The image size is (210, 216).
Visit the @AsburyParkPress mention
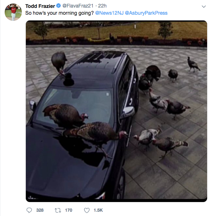pyautogui.click(x=146, y=13)
